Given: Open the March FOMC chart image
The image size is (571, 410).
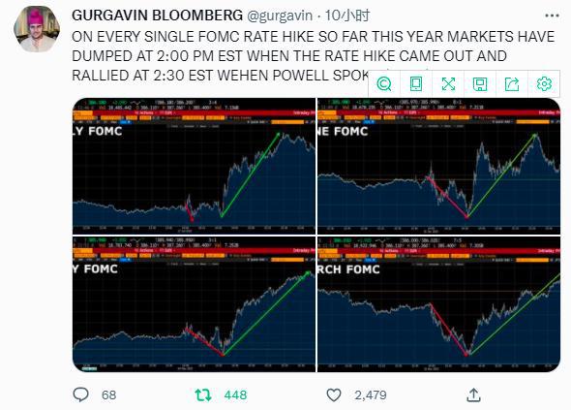Looking at the screenshot, I should pos(438,304).
